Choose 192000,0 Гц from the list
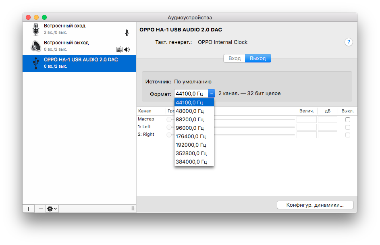Image resolution: width=380 pixels, height=245 pixels. coord(191,145)
